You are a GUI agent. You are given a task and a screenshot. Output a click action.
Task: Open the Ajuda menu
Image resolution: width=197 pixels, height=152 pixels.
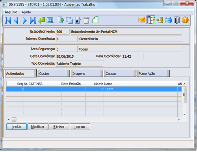click(x=26, y=12)
